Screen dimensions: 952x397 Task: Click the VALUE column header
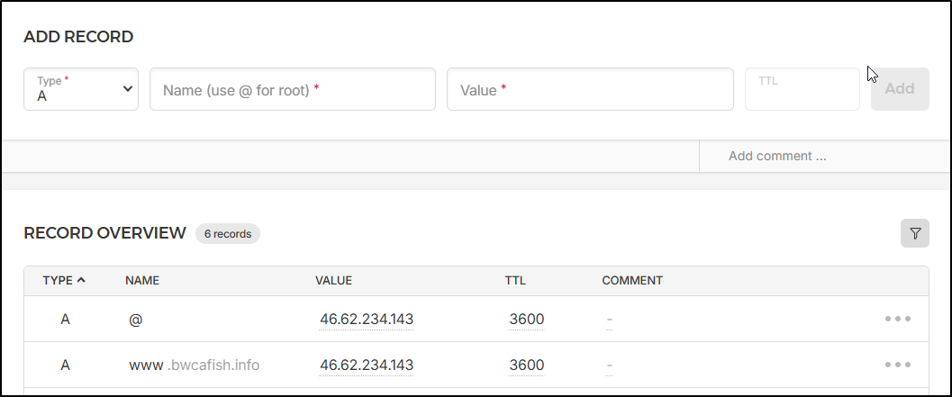tap(333, 280)
